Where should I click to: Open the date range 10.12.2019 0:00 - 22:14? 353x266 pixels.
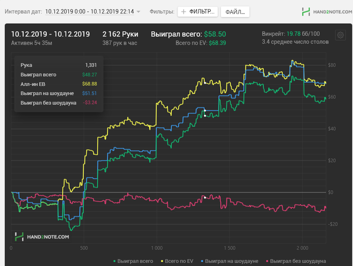tap(90, 12)
